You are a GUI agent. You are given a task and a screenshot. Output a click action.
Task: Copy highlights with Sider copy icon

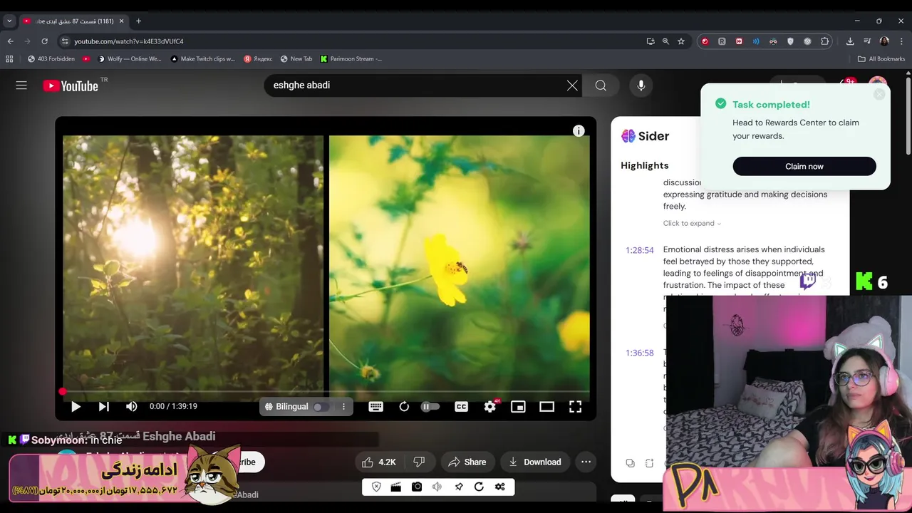630,463
